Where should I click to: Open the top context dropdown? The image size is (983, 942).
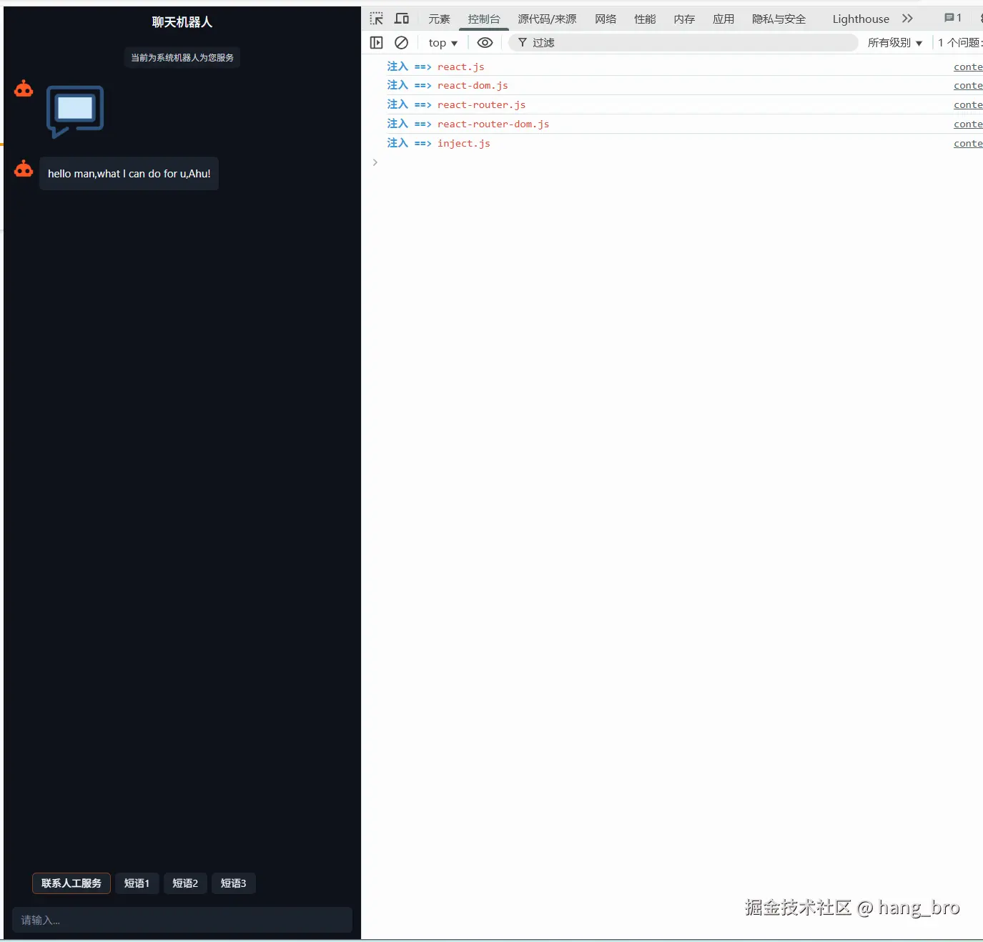tap(443, 43)
